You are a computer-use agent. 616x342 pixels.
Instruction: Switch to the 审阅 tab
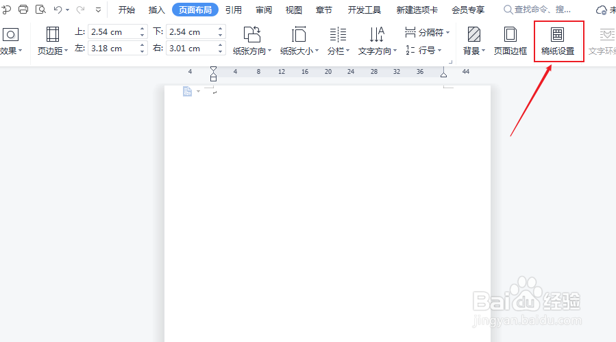tap(264, 10)
